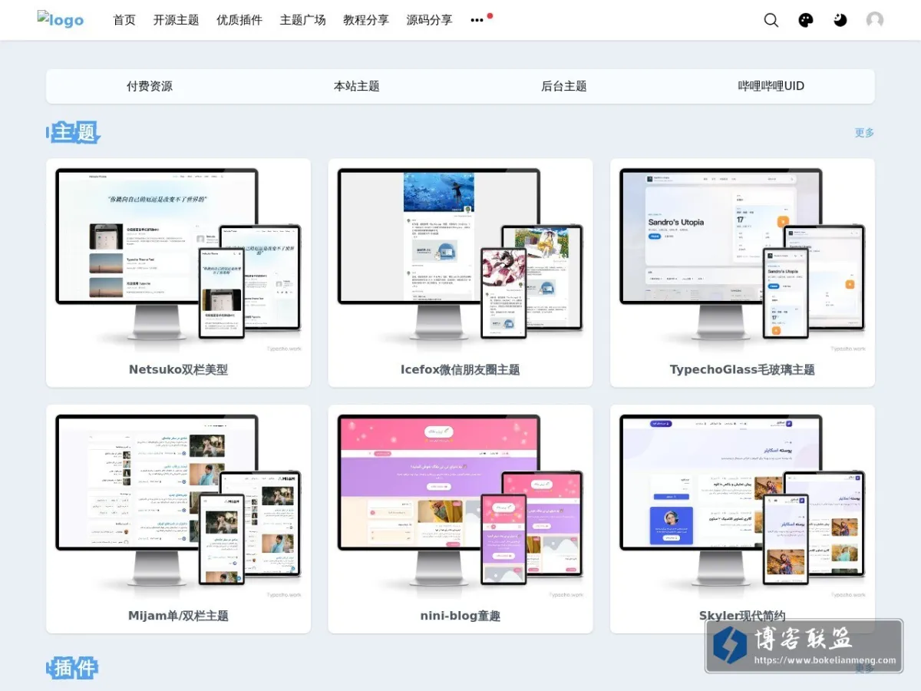
Task: Click the nini-blog童趣 title
Action: (460, 616)
